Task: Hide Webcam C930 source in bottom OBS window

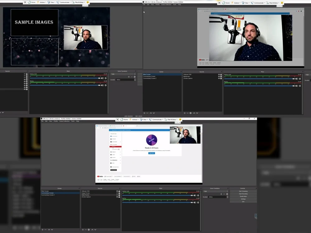Action: pyautogui.click(x=117, y=191)
